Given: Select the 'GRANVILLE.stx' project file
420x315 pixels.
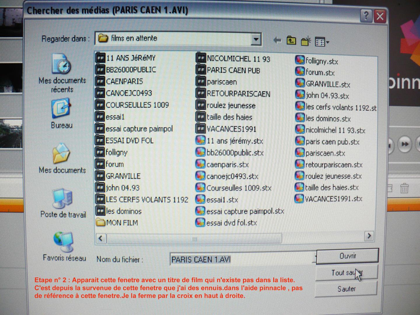Looking at the screenshot, I should tap(323, 84).
